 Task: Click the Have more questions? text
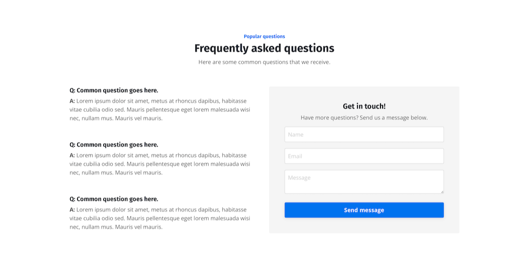[x=364, y=117]
